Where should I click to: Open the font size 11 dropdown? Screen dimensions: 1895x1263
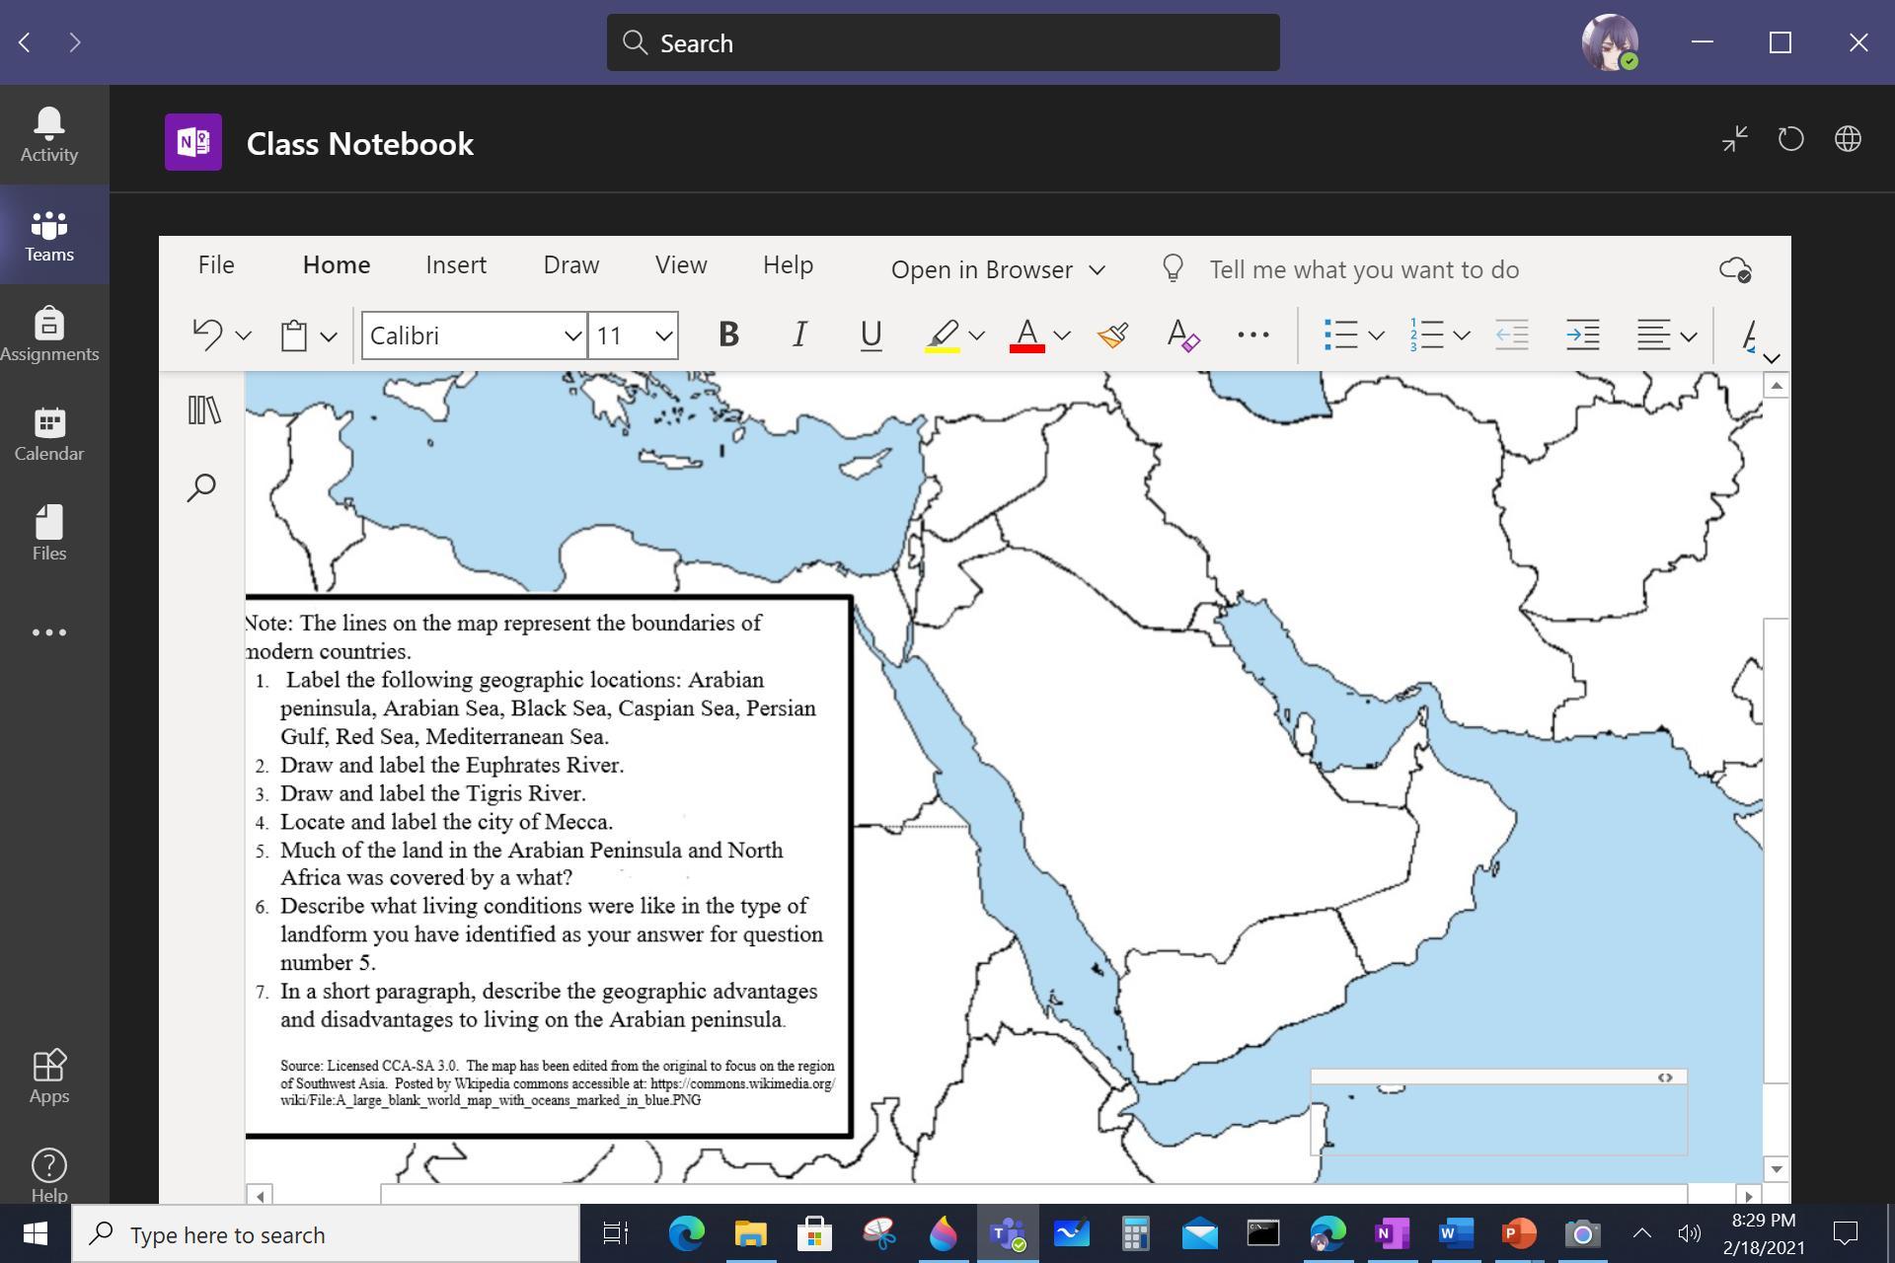coord(663,335)
